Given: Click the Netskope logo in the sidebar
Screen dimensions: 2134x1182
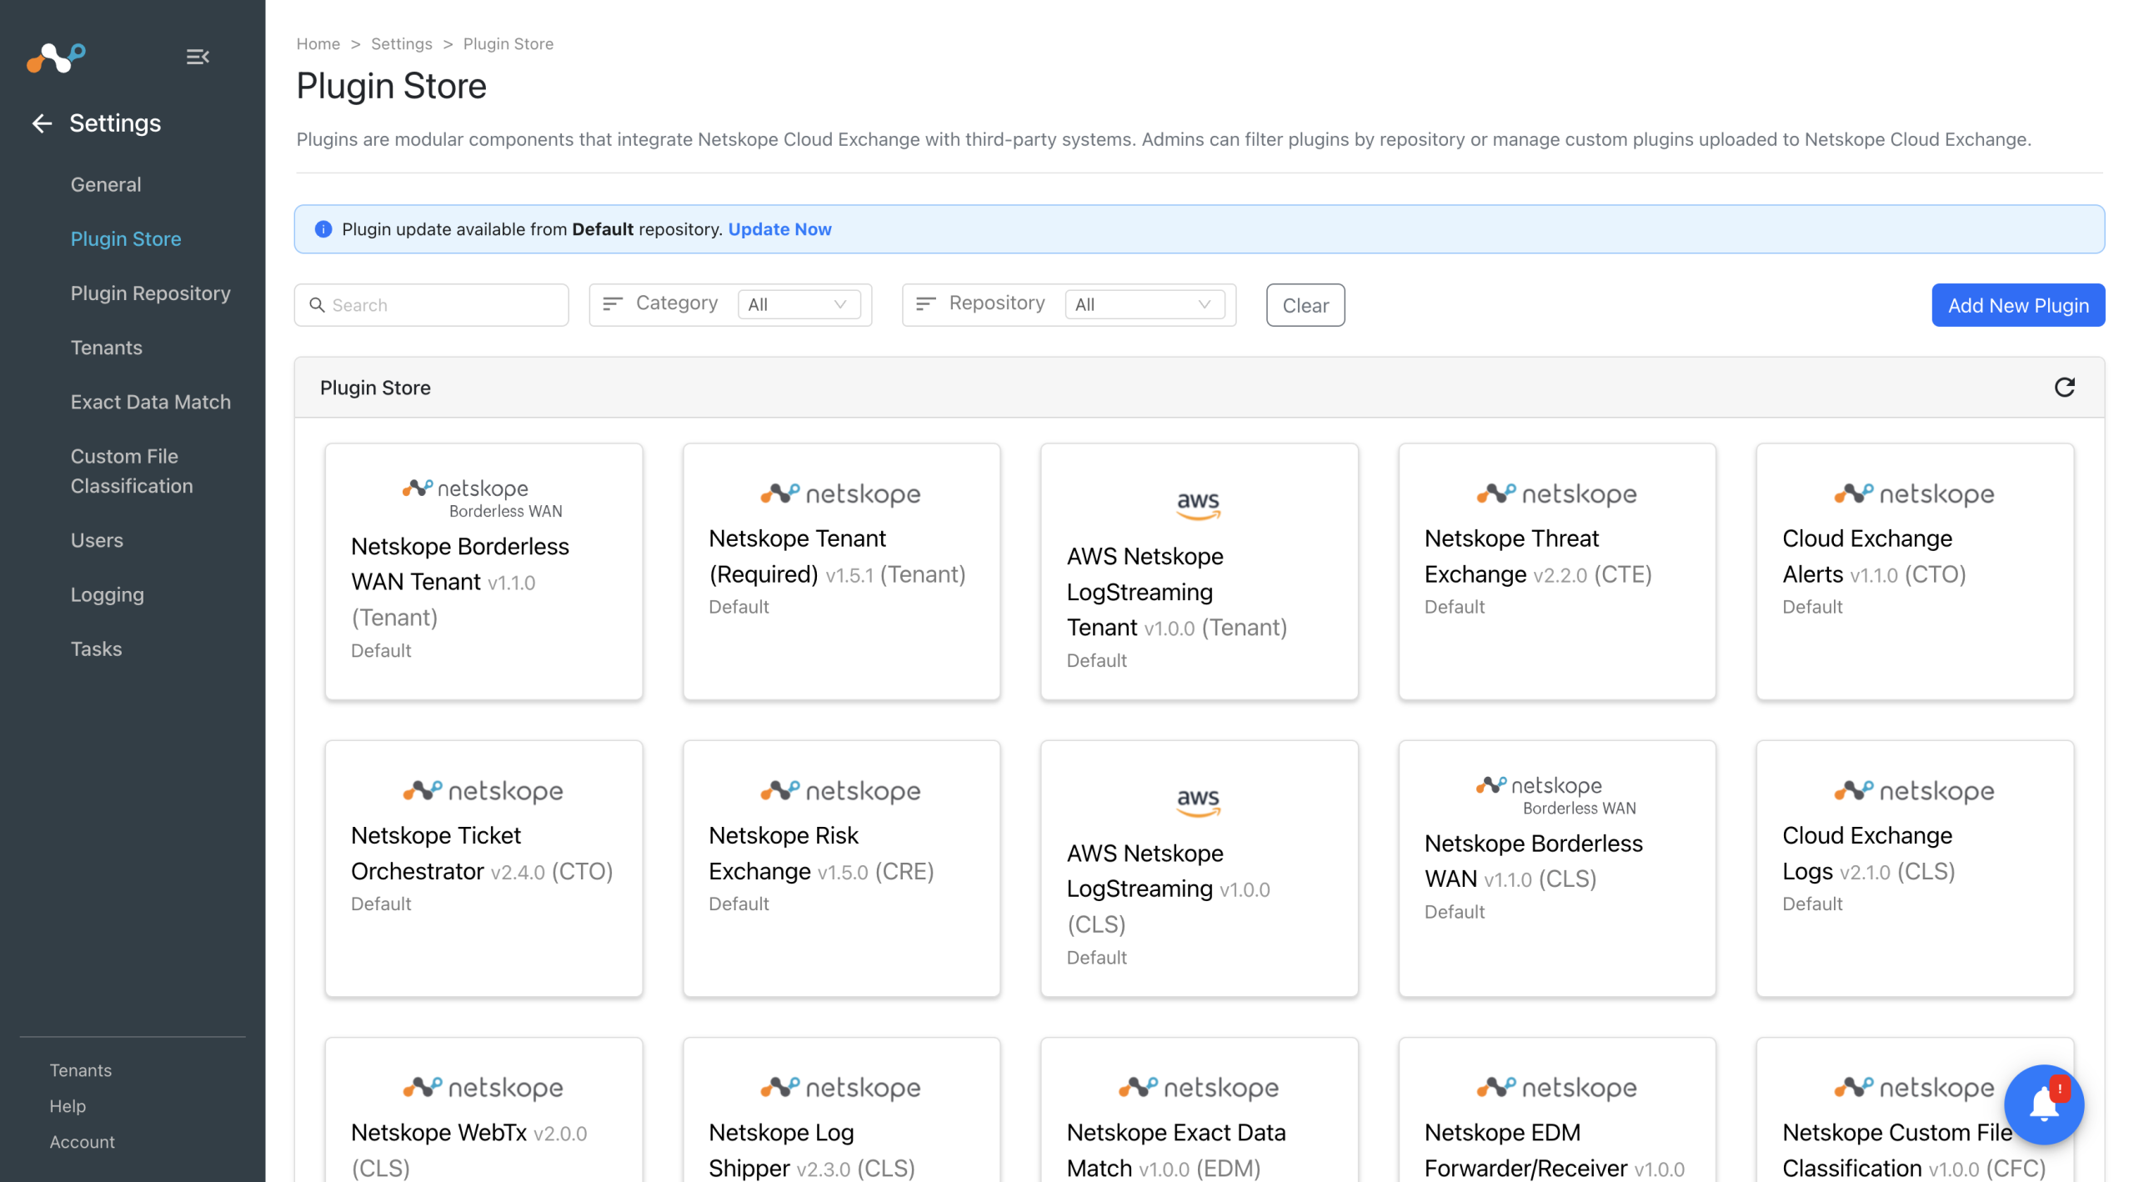Looking at the screenshot, I should 56,57.
